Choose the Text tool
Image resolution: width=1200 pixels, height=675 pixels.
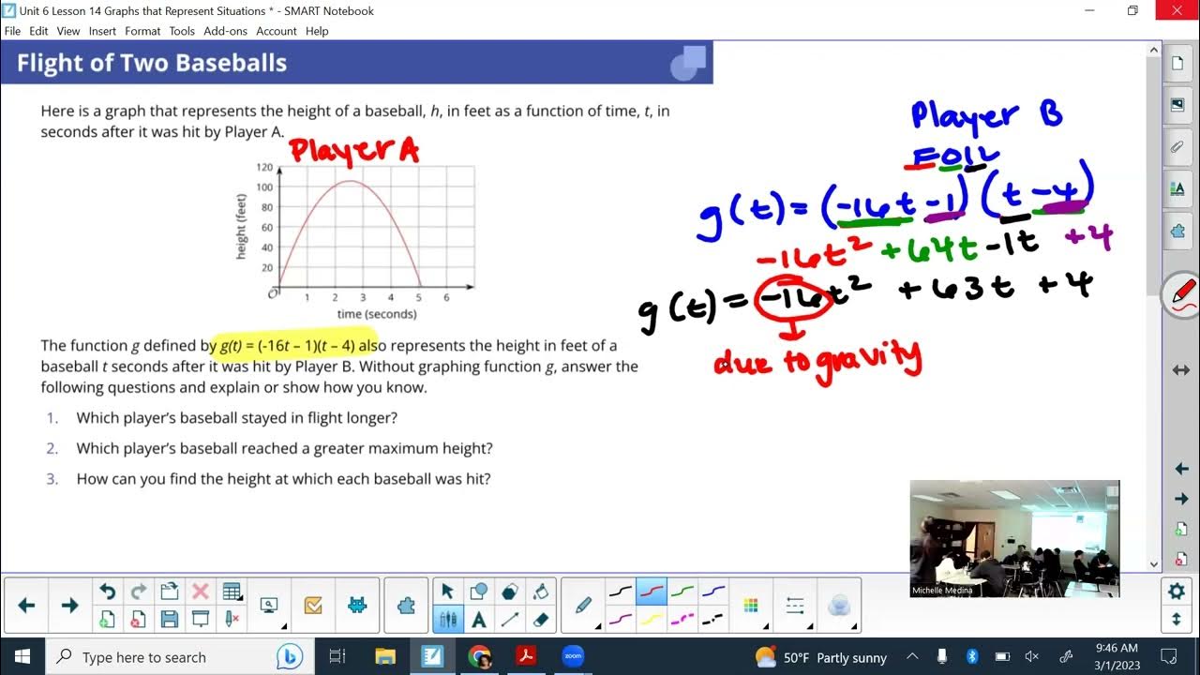click(478, 619)
